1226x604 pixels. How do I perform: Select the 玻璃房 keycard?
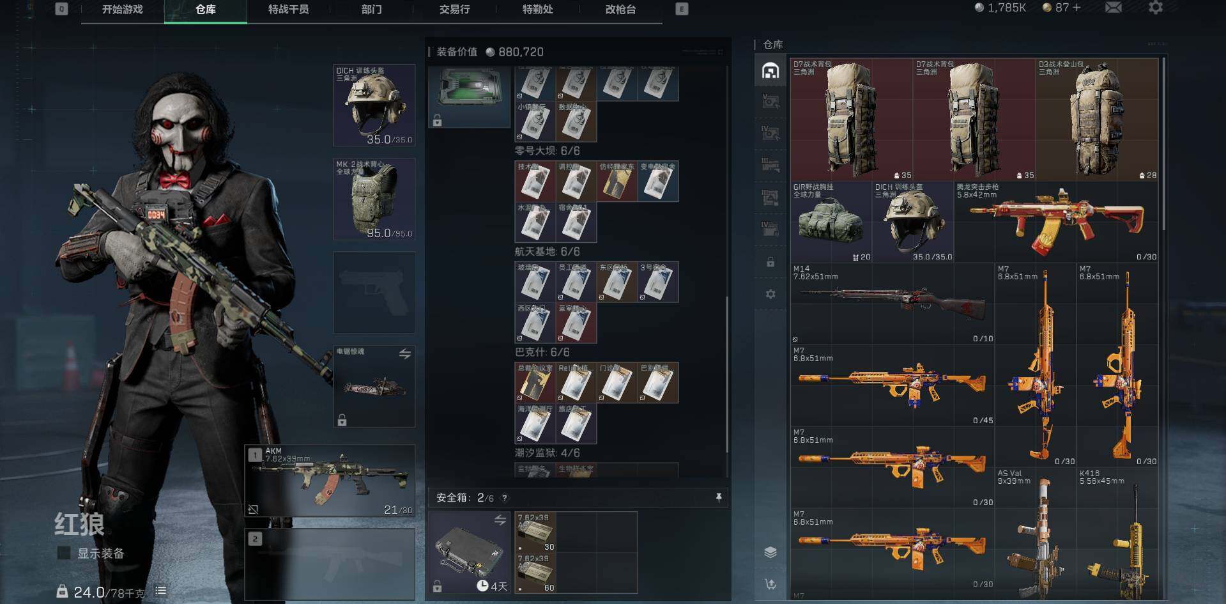(x=535, y=282)
